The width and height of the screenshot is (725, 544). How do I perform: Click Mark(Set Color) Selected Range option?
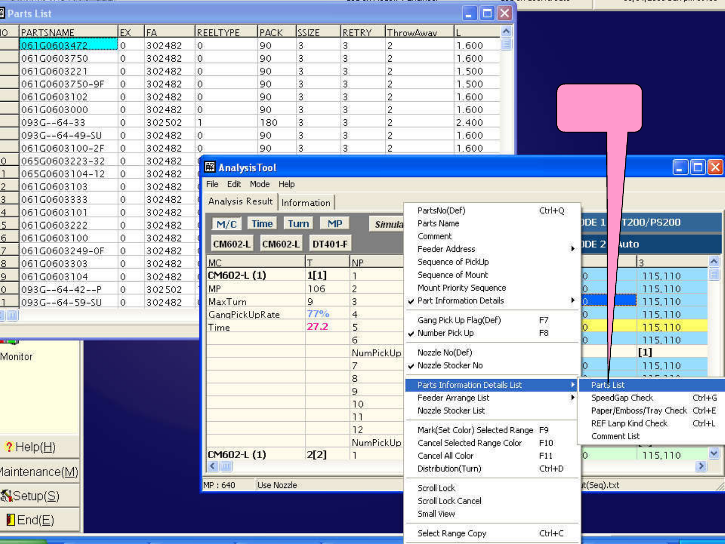point(475,430)
